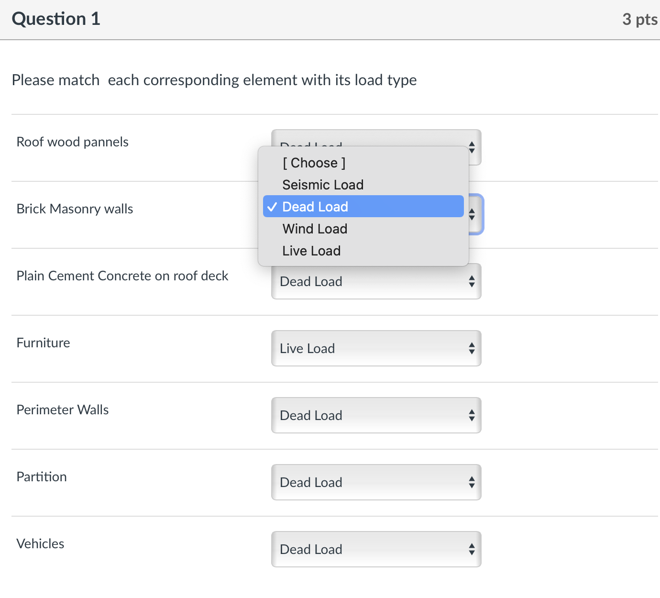Click the Roof wood pannels dropdown arrows
660x598 pixels.
click(472, 147)
